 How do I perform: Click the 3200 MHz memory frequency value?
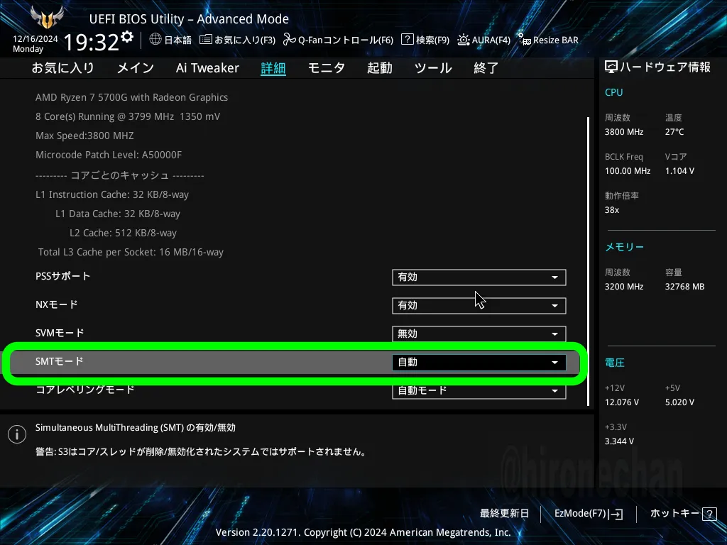point(624,287)
